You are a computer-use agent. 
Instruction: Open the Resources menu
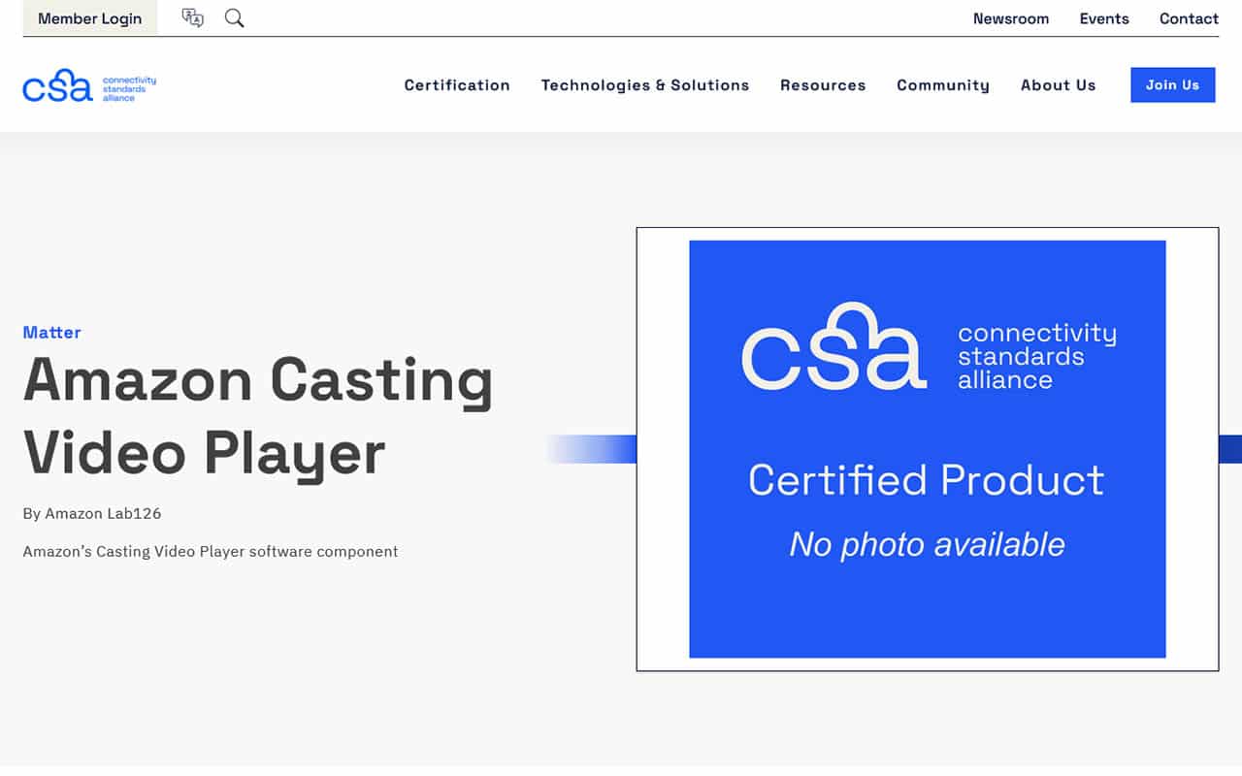pos(823,85)
